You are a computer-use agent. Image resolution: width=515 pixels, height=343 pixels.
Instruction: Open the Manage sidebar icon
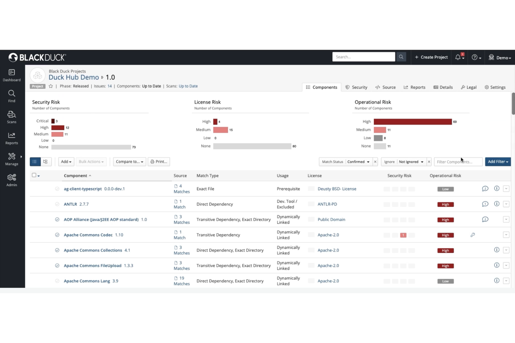tap(11, 159)
